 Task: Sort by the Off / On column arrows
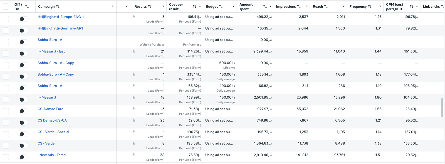(x=27, y=6)
